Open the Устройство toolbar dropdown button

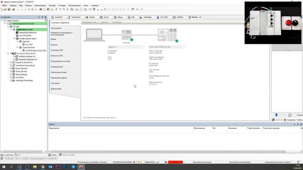117,22
